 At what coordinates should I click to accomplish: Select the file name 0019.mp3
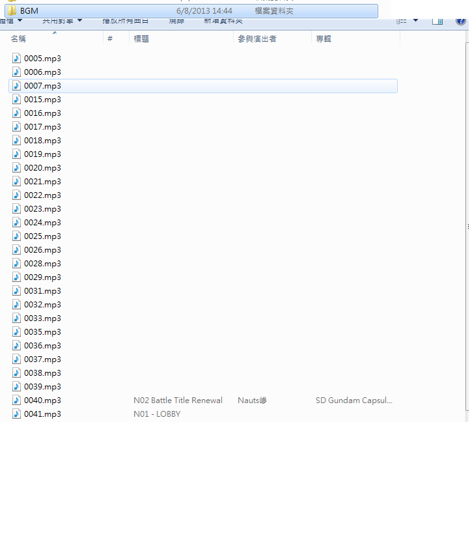pyautogui.click(x=42, y=154)
